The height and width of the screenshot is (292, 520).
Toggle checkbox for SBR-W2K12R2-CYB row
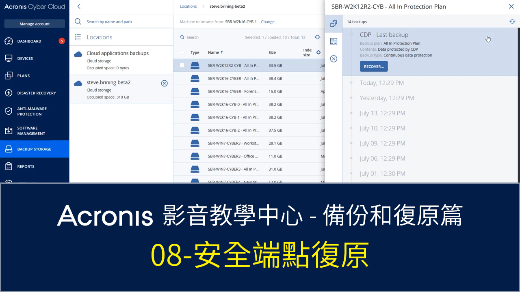tap(182, 65)
